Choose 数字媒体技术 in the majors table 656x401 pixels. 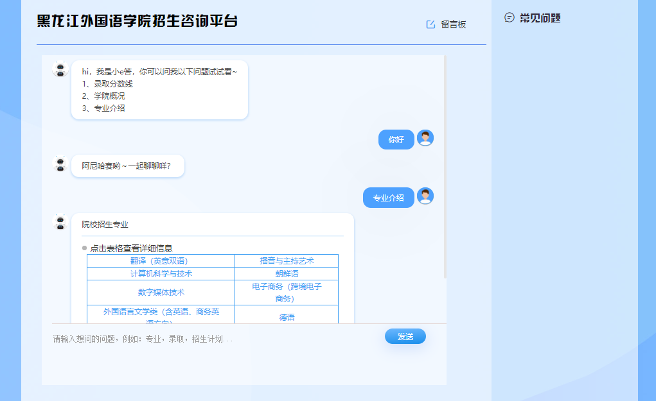pyautogui.click(x=161, y=293)
